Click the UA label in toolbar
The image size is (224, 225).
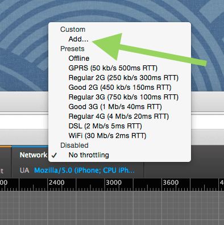pyautogui.click(x=24, y=170)
